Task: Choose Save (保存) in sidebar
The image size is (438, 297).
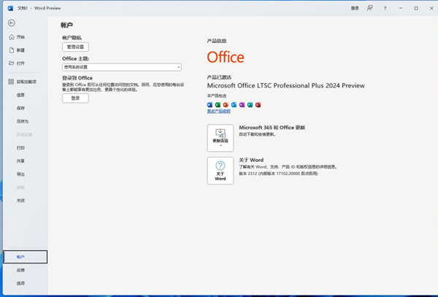Action: click(20, 108)
